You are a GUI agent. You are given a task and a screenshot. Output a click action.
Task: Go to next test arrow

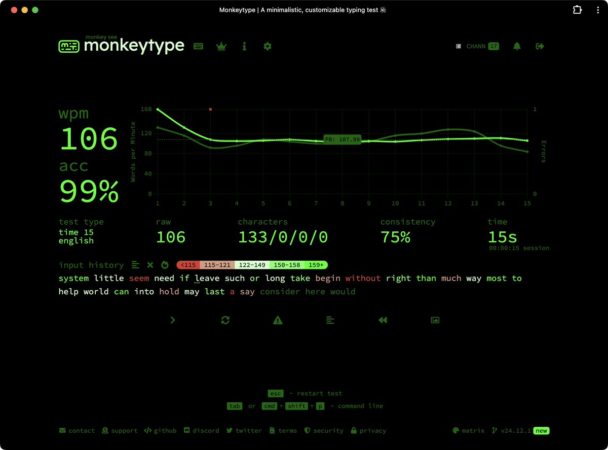[173, 320]
